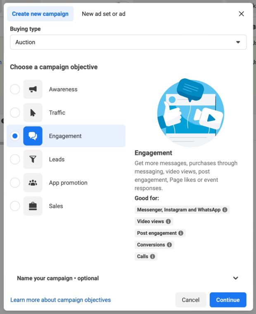Click the Calls tag
This screenshot has height=314, width=256.
146,256
